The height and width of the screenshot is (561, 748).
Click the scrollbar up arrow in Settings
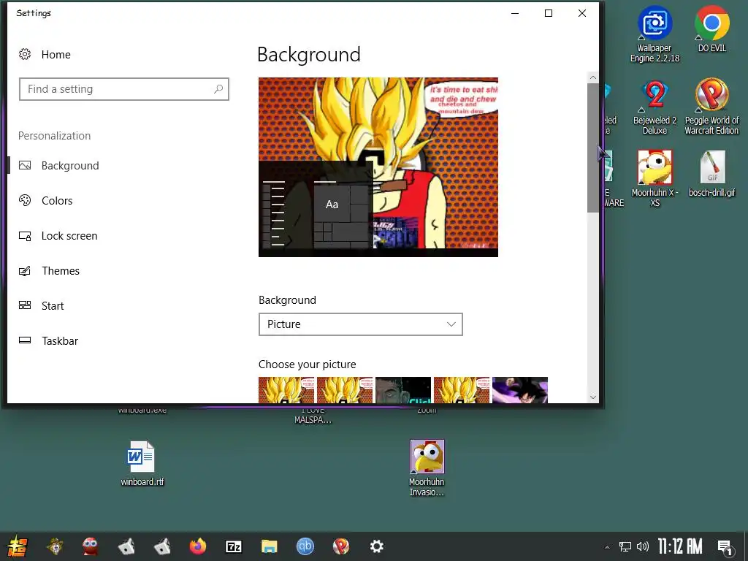tap(593, 77)
